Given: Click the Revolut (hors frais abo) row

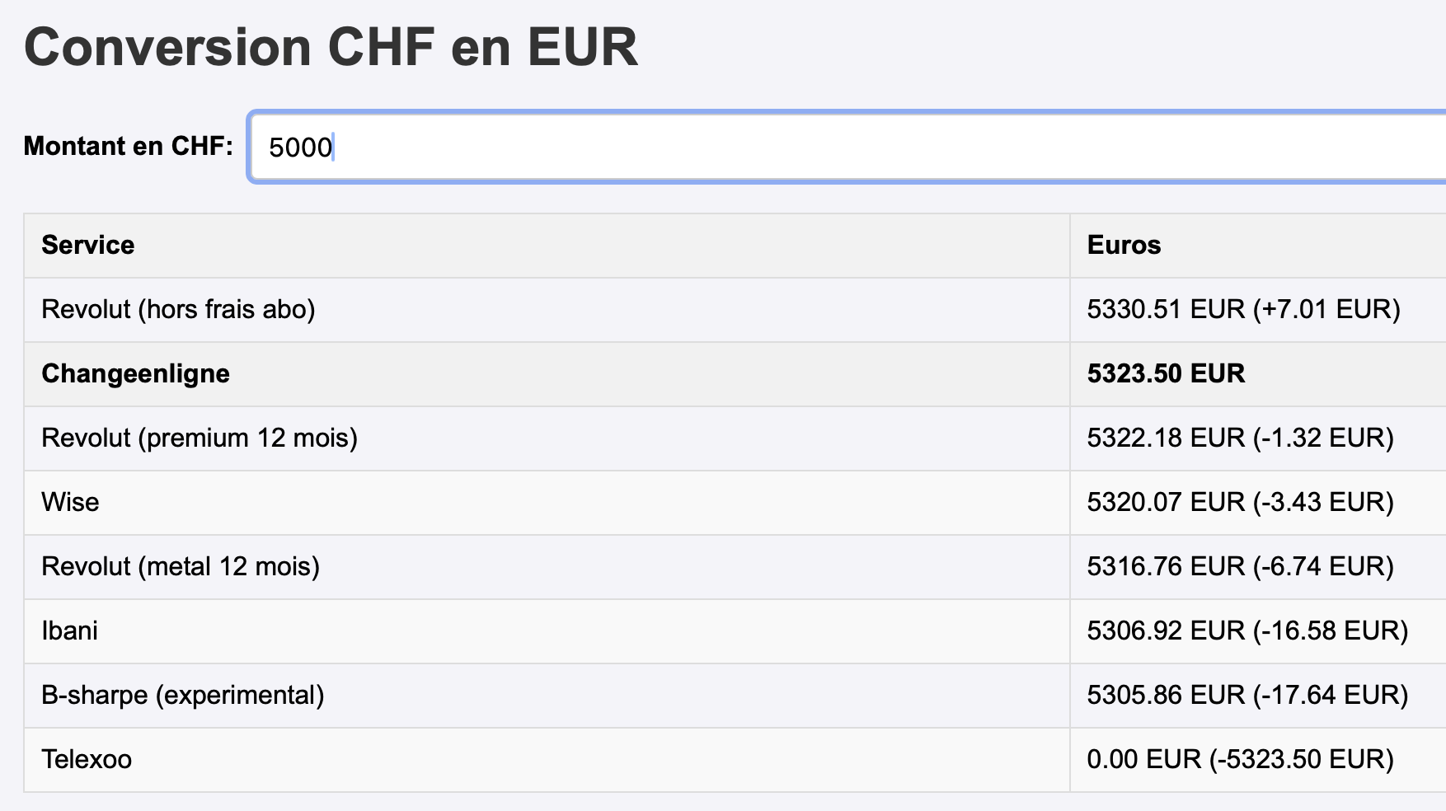Looking at the screenshot, I should tap(178, 309).
